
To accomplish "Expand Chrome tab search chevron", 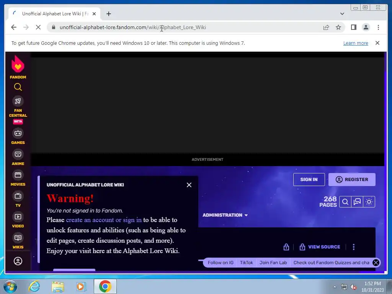I will (342, 14).
